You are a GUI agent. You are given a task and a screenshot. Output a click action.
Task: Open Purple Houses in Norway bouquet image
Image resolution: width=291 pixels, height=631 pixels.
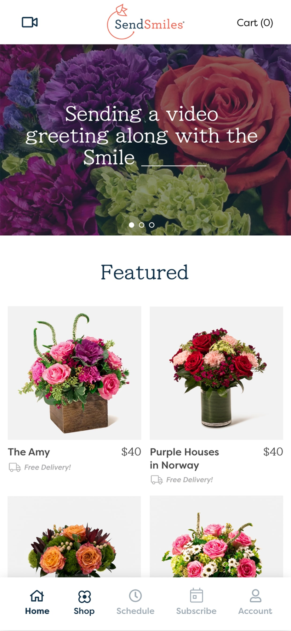(x=216, y=373)
